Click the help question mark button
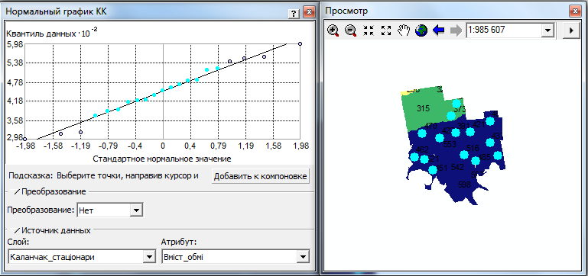This screenshot has height=276, width=588. (x=293, y=13)
